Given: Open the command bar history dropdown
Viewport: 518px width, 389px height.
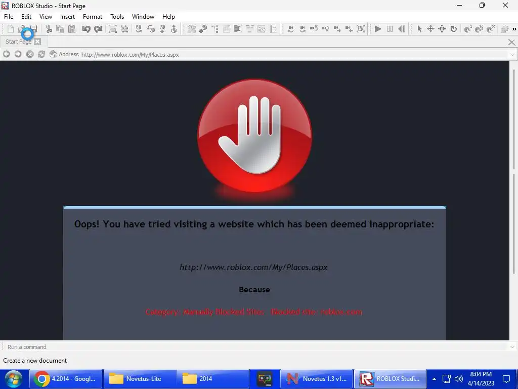Looking at the screenshot, I should [x=512, y=347].
